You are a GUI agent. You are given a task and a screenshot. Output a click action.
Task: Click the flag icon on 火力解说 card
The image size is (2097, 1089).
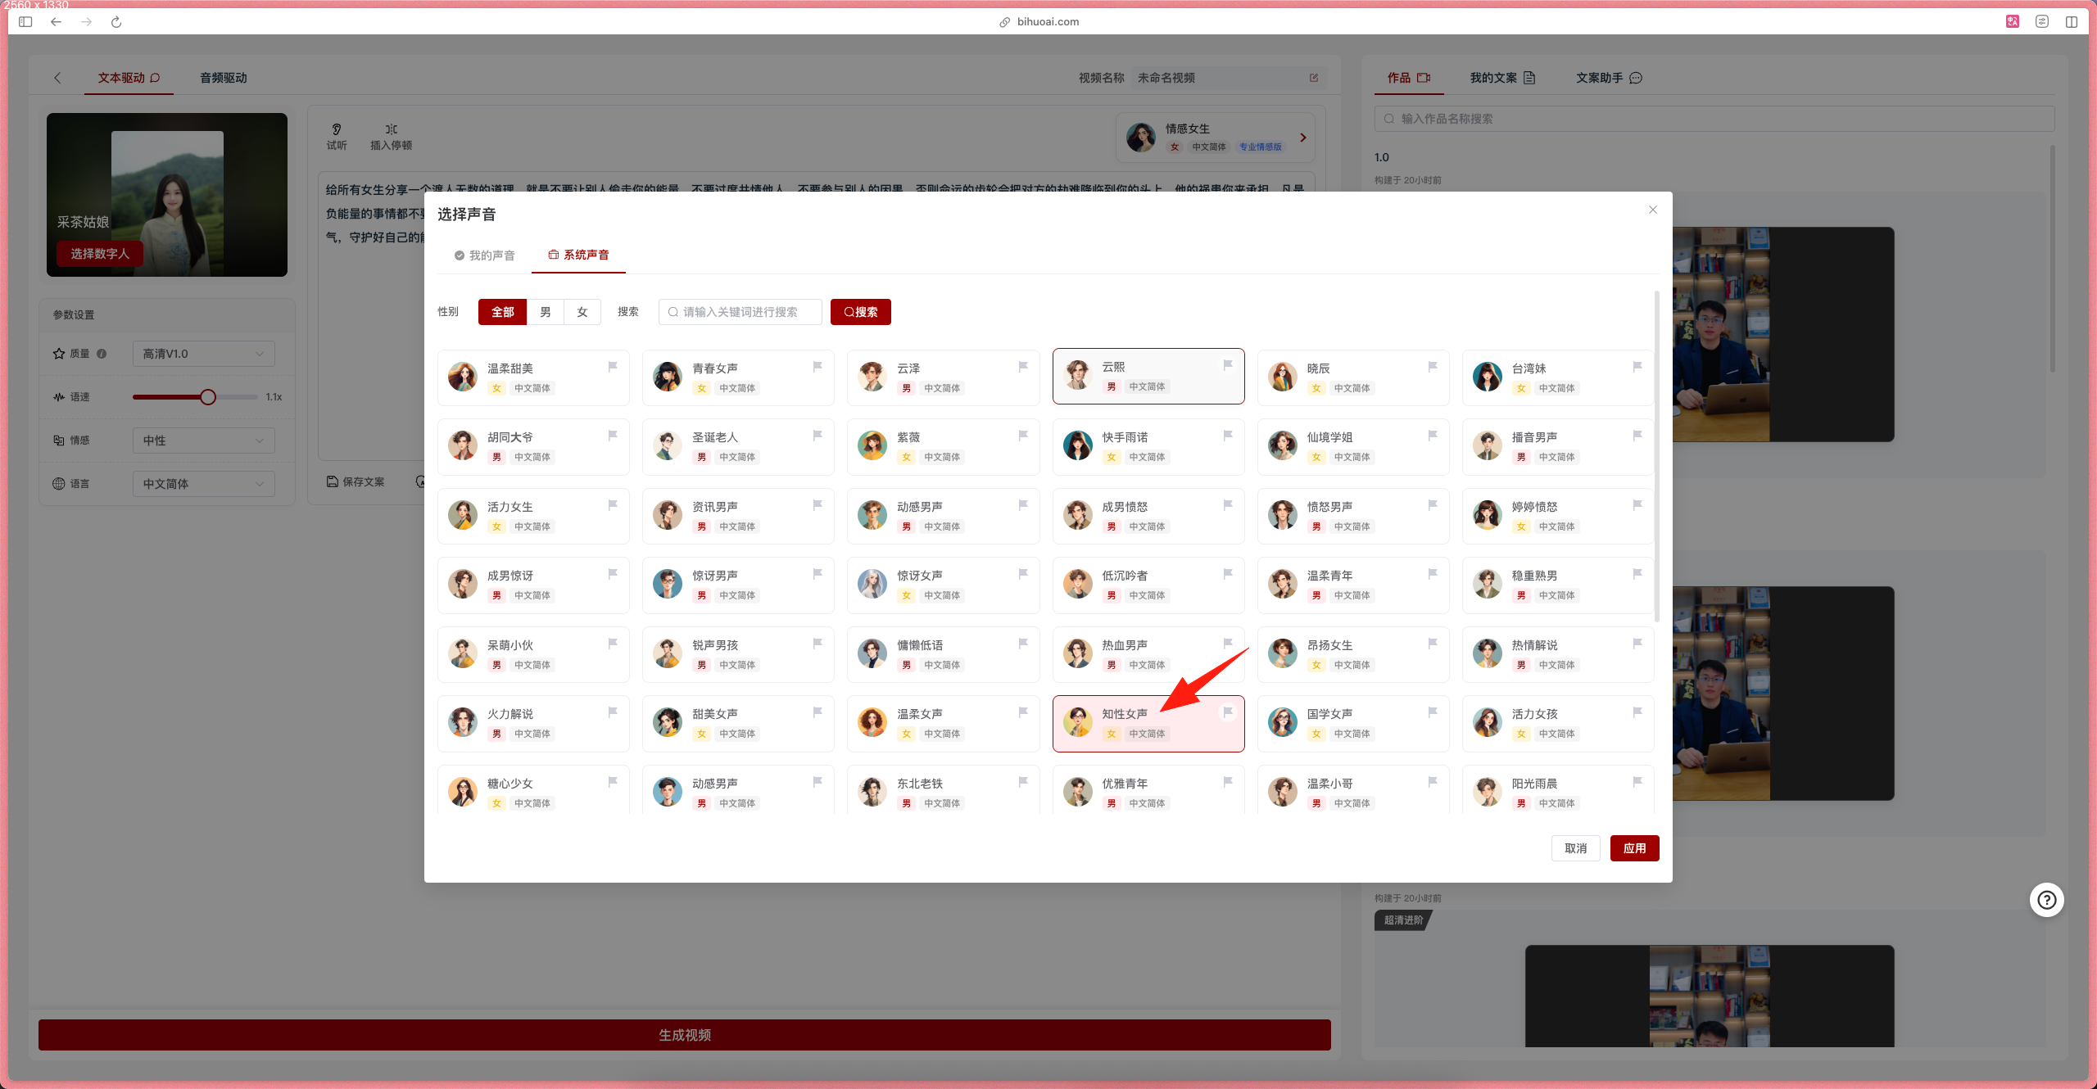click(x=613, y=712)
